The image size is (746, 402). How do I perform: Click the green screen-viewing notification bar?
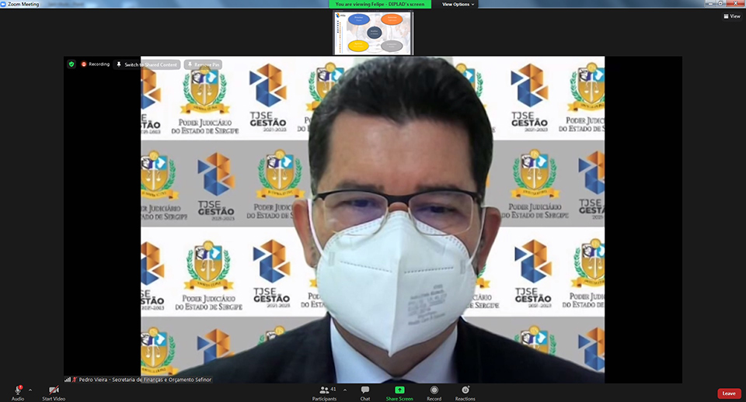point(382,4)
